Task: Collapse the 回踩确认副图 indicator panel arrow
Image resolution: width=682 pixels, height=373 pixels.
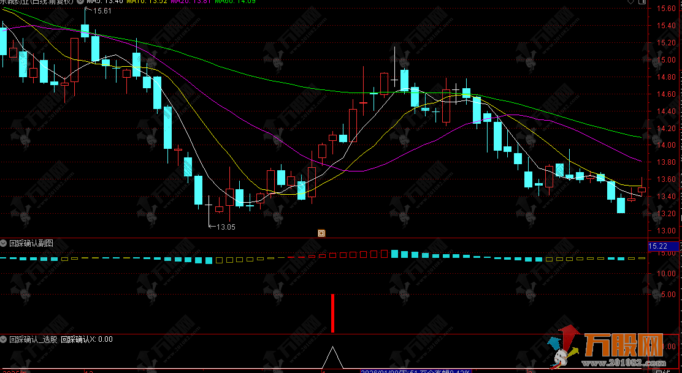Action: [4, 244]
